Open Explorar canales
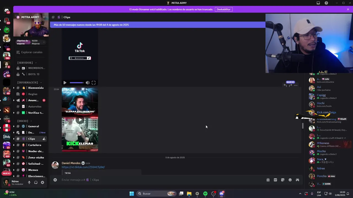Image resolution: width=353 pixels, height=198 pixels. tap(30, 52)
